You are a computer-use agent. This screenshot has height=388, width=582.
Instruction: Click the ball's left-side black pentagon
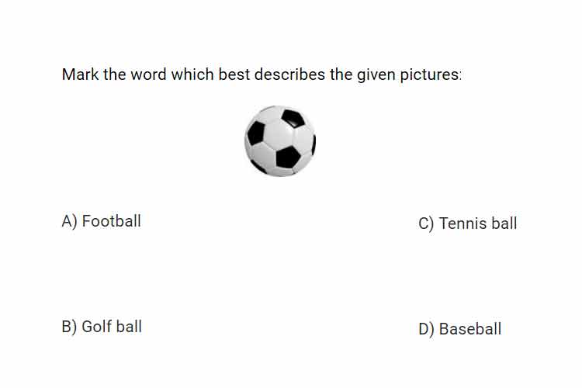pos(256,133)
